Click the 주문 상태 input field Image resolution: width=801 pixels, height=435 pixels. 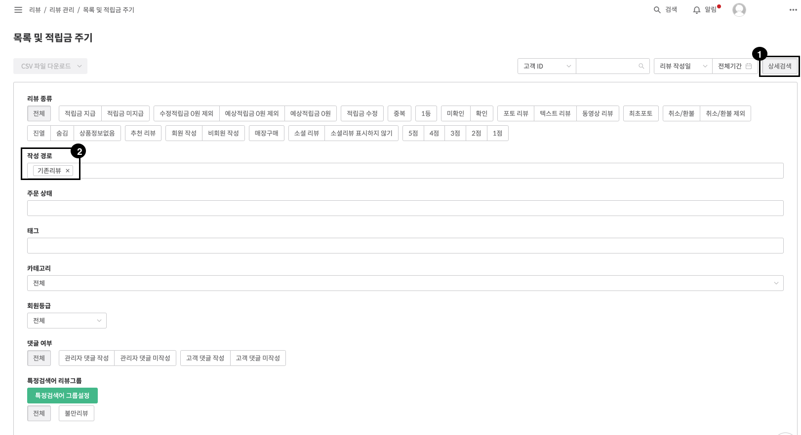[405, 208]
